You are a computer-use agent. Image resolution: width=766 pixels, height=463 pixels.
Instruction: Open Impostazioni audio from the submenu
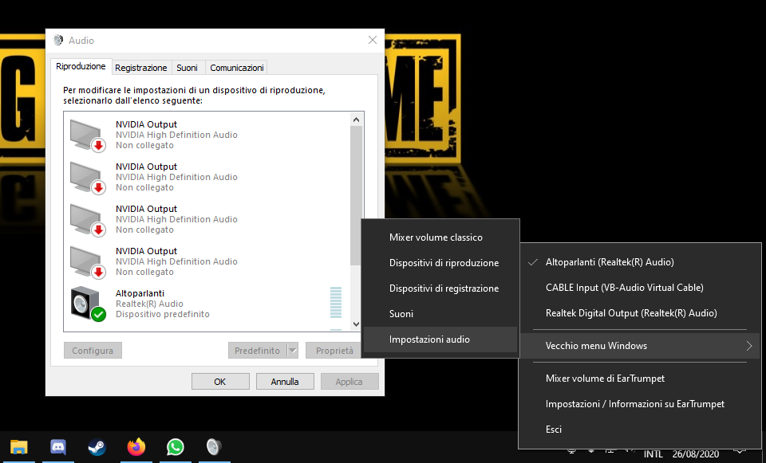(x=440, y=339)
